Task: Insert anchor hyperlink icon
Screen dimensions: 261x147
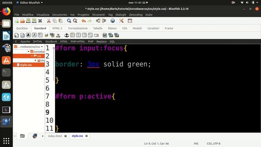Action: 66,35
